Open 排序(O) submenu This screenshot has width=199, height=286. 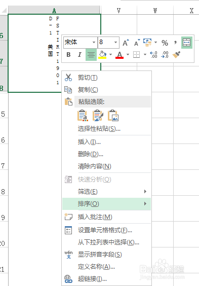click(x=106, y=204)
